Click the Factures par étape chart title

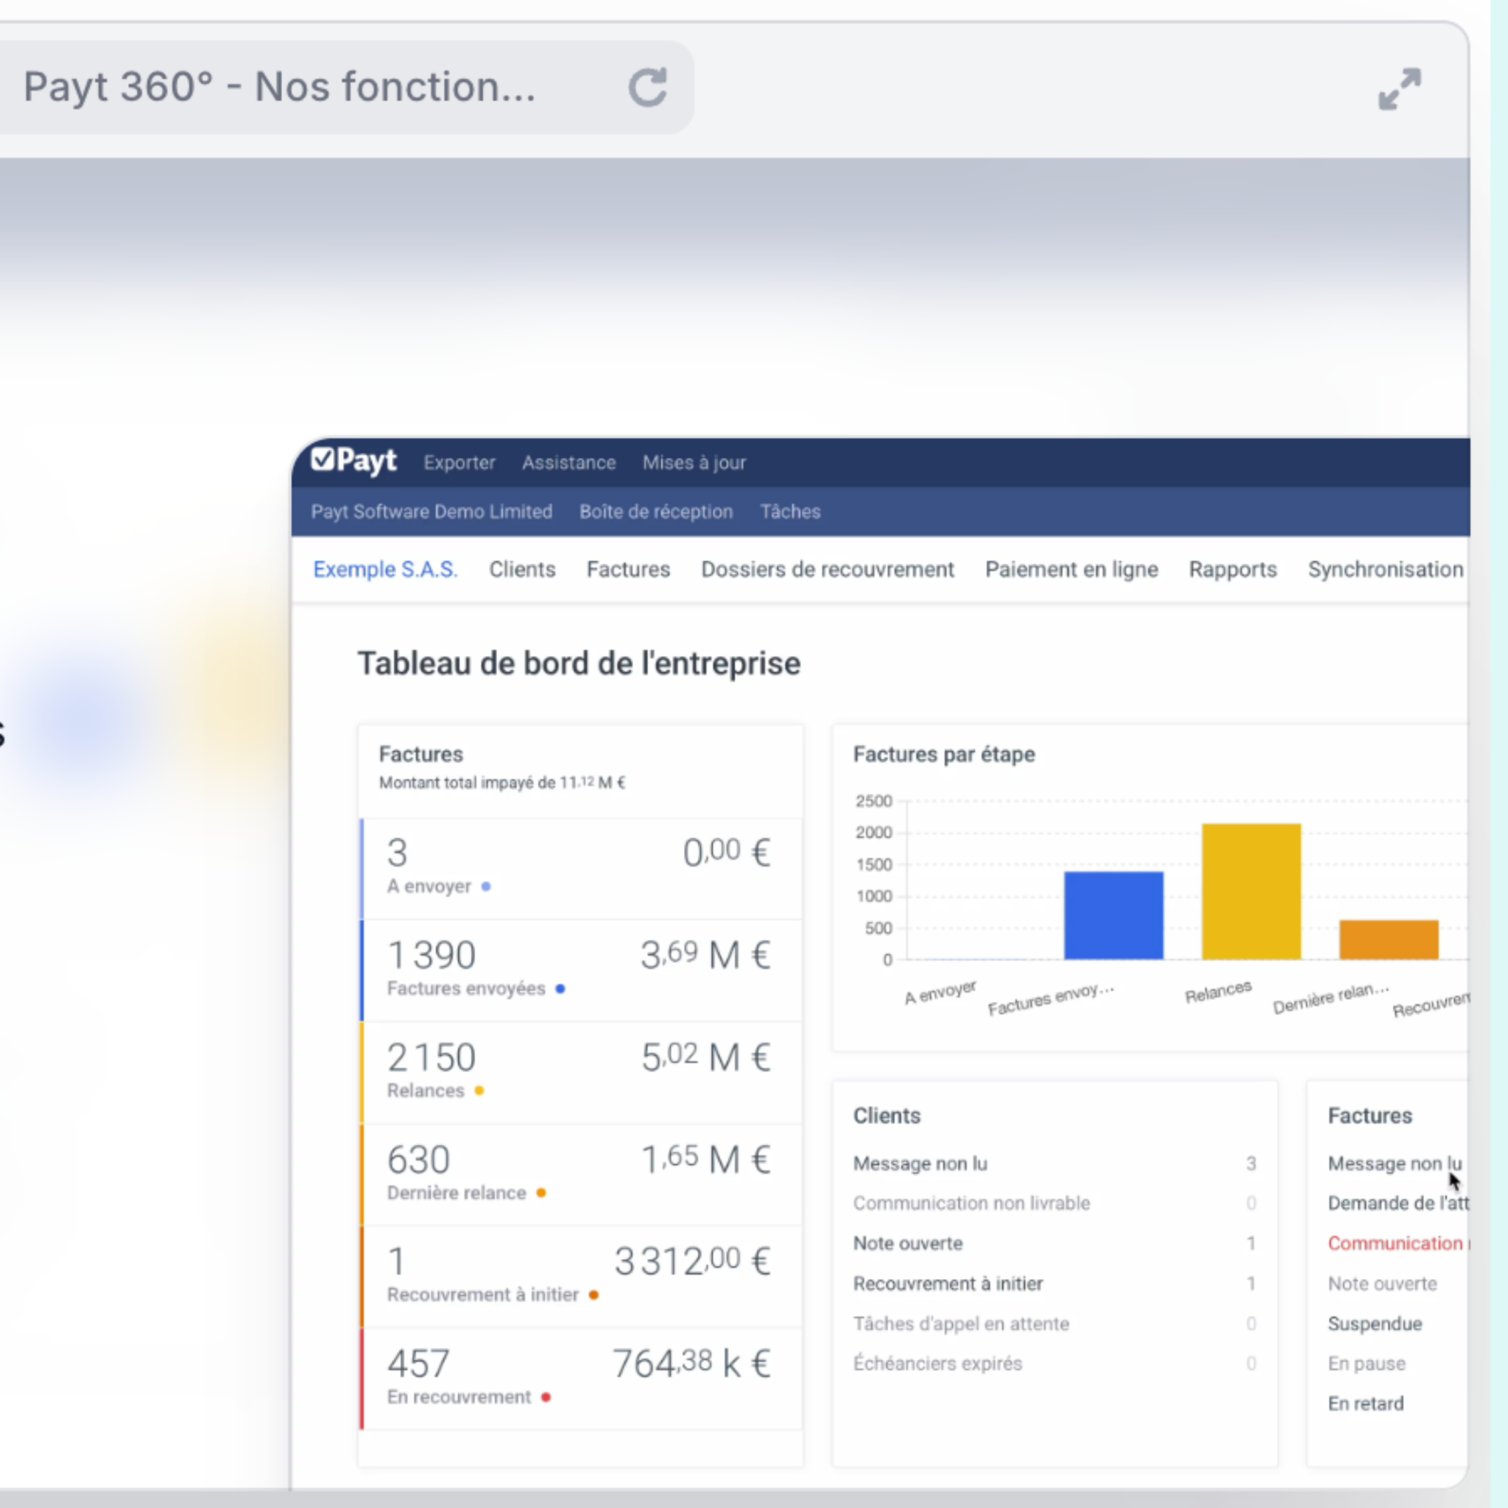[944, 754]
